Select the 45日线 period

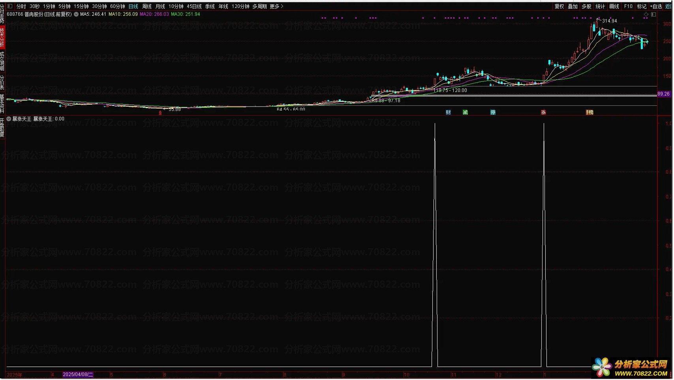click(x=194, y=6)
